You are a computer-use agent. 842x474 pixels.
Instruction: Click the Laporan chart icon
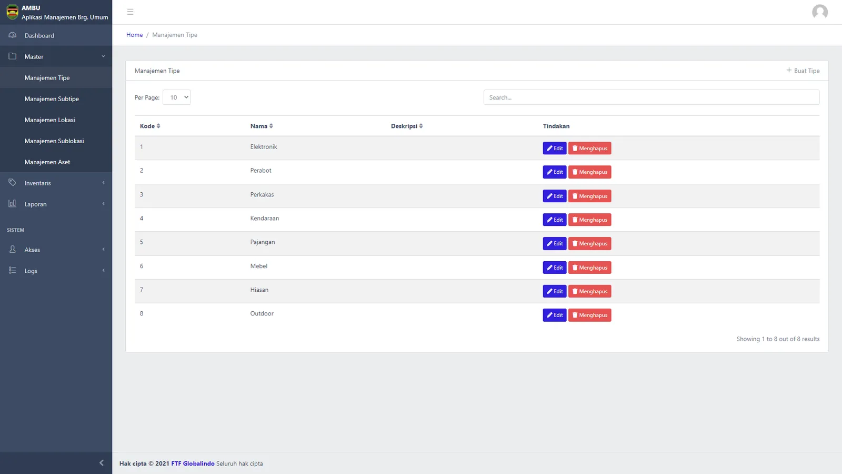(13, 204)
